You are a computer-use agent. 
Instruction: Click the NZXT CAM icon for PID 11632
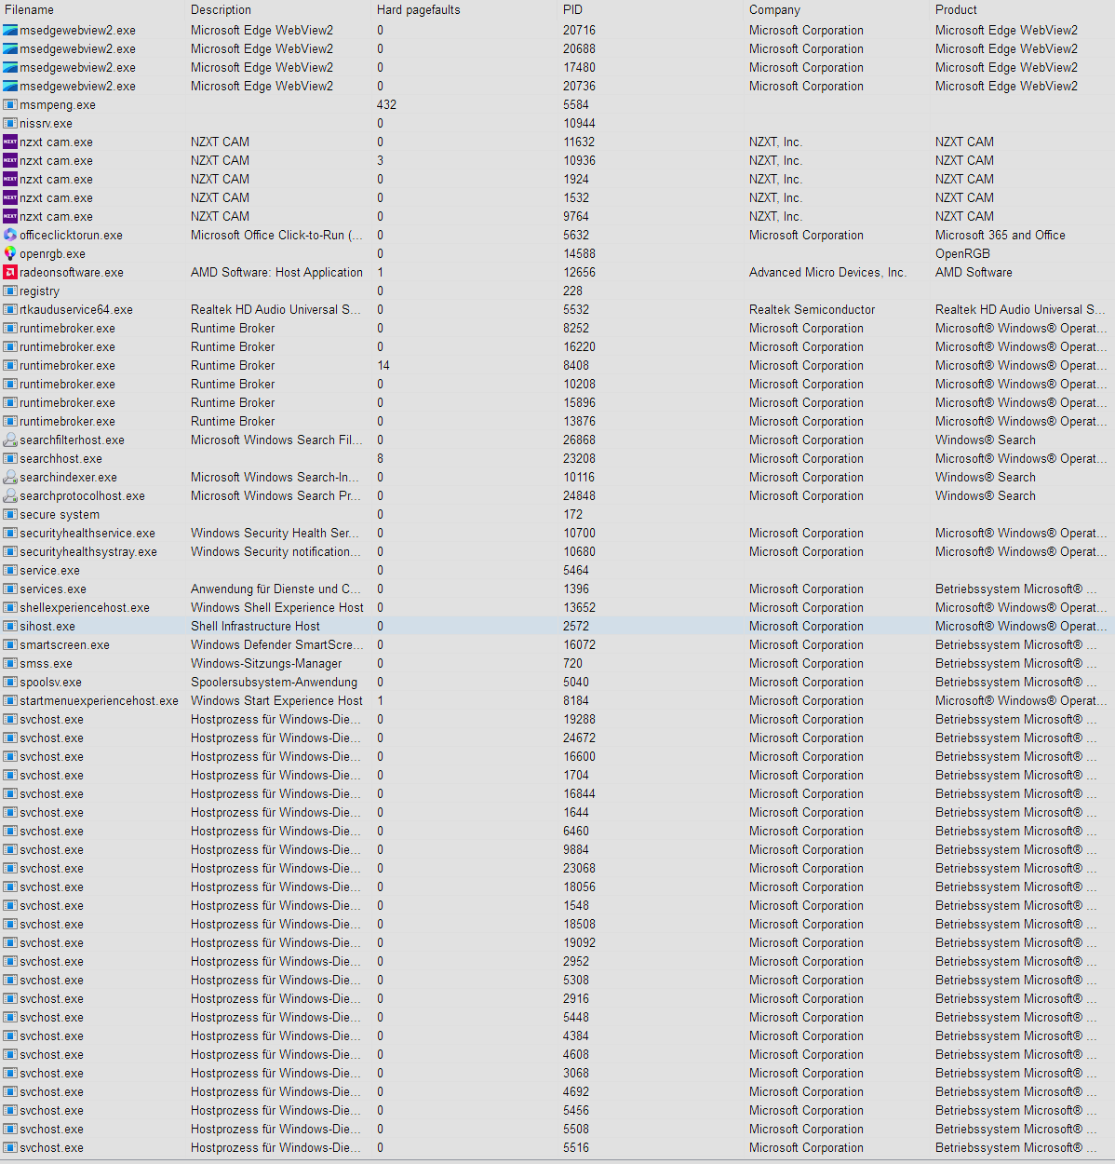pos(10,142)
